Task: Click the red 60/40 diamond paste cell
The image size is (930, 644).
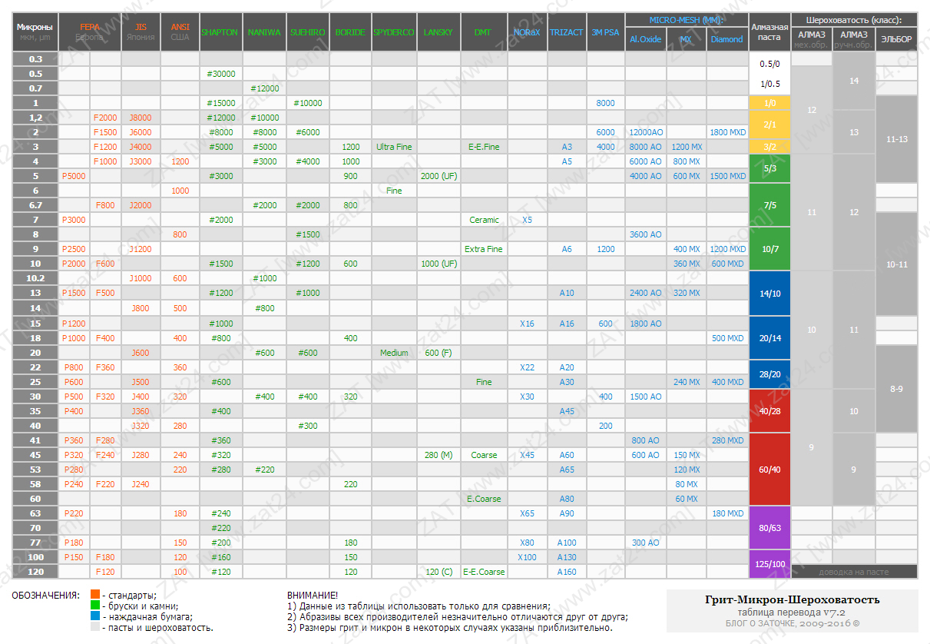Action: [x=769, y=470]
